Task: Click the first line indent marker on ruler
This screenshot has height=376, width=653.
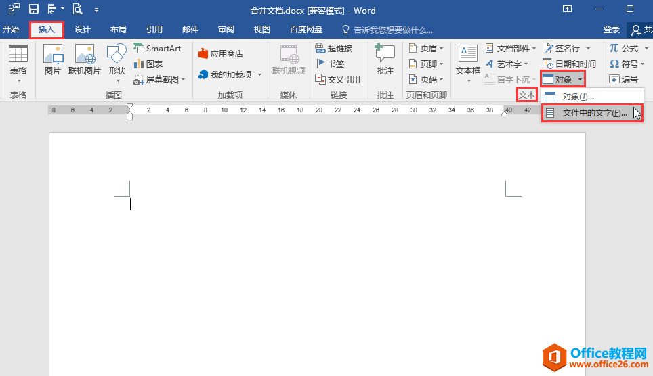Action: pyautogui.click(x=130, y=106)
